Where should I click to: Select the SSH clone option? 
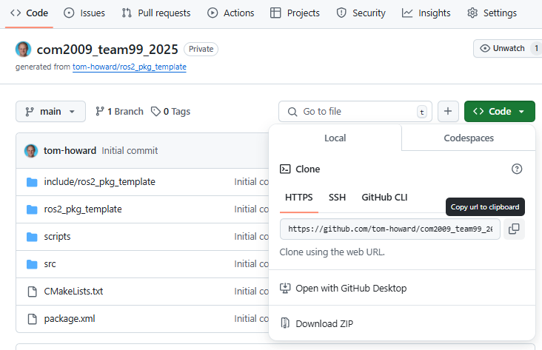(337, 198)
